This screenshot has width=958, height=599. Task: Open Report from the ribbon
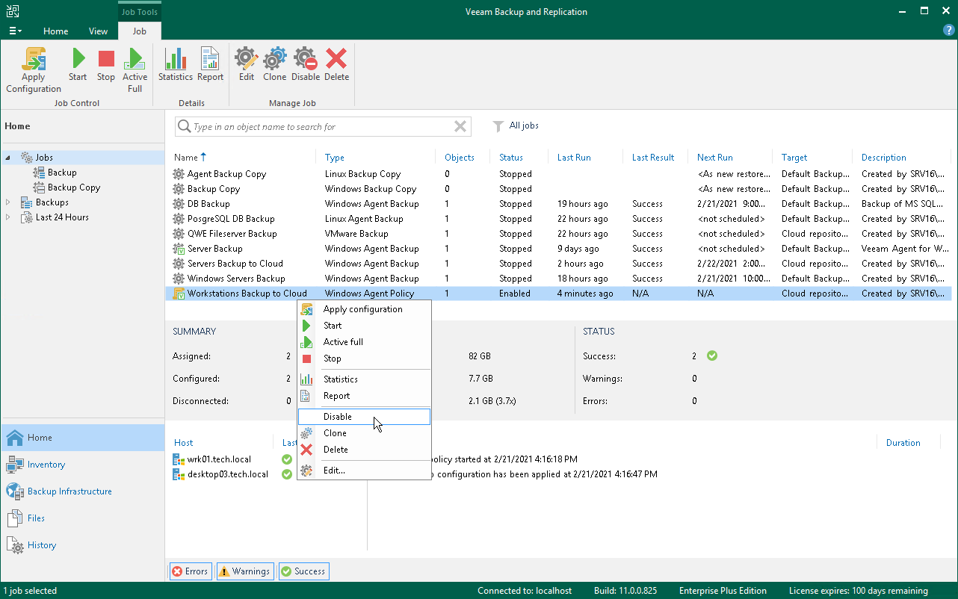[x=210, y=59]
